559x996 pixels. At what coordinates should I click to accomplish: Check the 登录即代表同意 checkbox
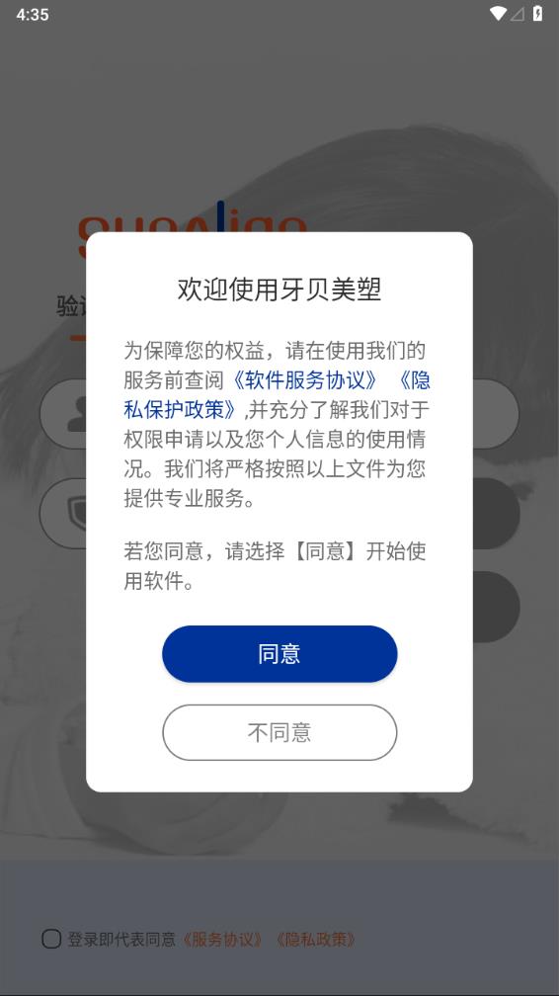pos(51,939)
